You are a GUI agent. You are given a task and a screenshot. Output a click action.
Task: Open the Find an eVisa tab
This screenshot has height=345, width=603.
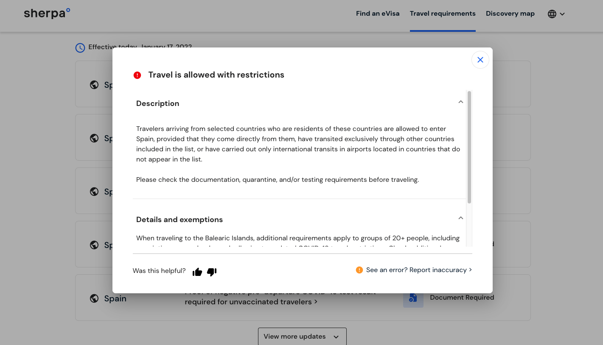point(378,14)
